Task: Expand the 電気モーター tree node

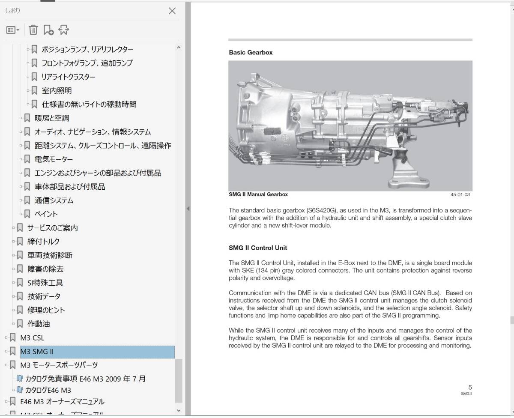Action: click(20, 159)
